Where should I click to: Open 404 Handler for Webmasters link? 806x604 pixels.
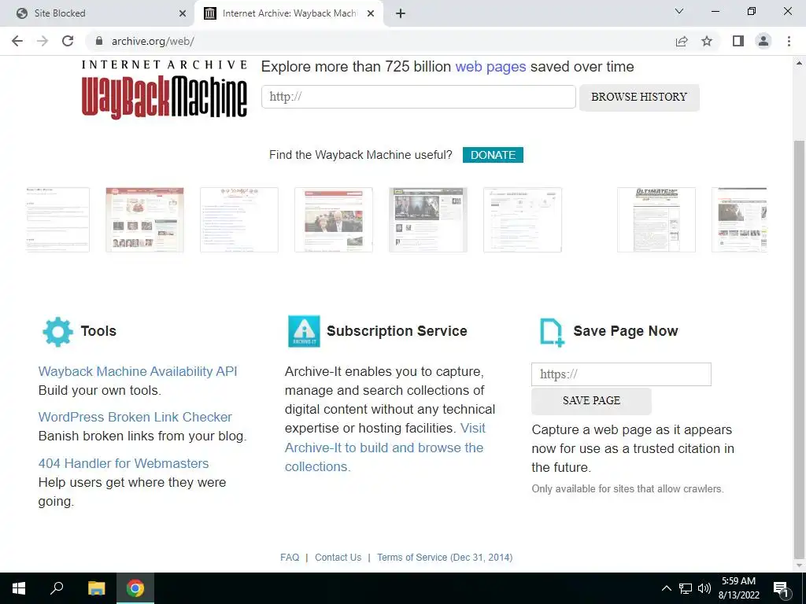pyautogui.click(x=124, y=463)
